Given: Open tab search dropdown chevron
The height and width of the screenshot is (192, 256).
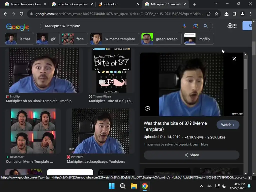Looking at the screenshot, I should [216, 3].
